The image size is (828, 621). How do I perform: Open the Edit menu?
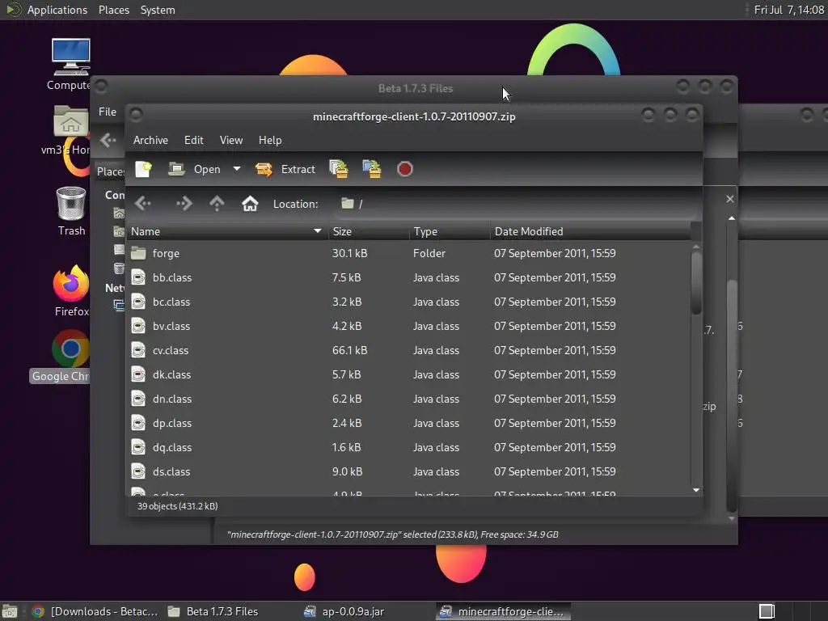[194, 141]
